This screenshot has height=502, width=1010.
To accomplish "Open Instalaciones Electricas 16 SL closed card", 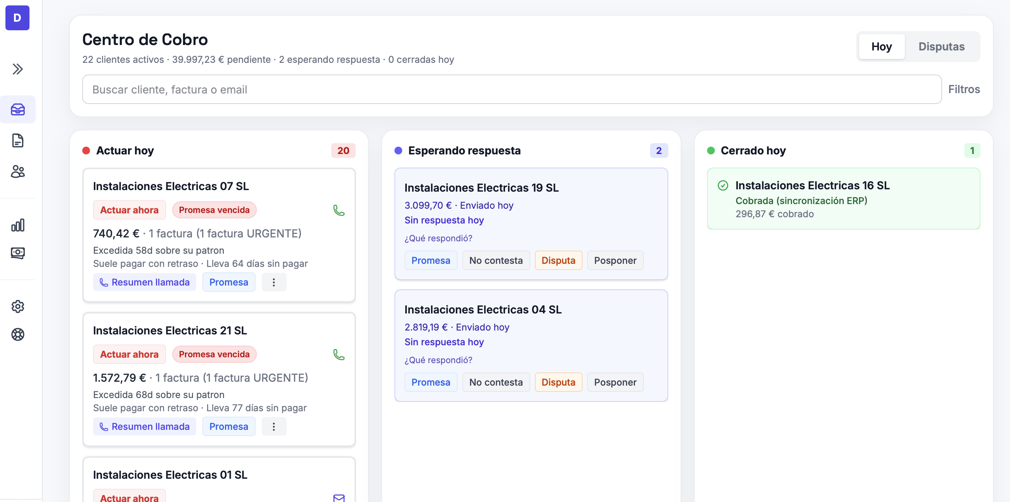I will pyautogui.click(x=843, y=199).
